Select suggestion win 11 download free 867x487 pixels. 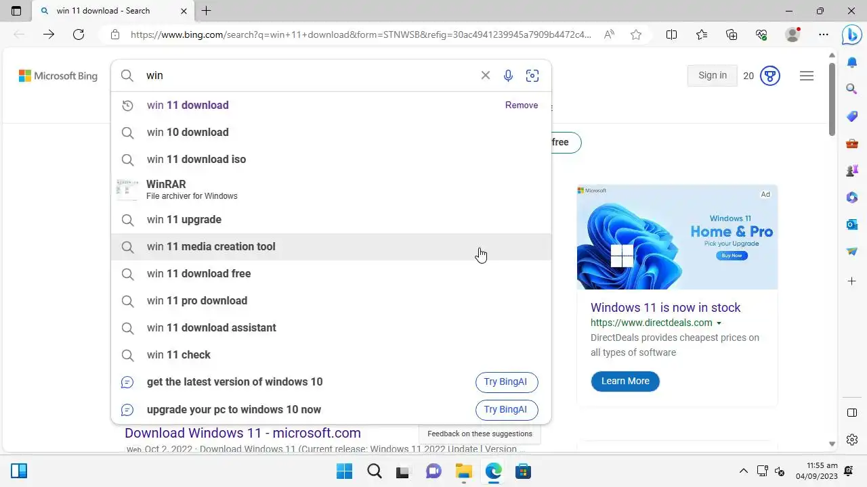pos(331,273)
